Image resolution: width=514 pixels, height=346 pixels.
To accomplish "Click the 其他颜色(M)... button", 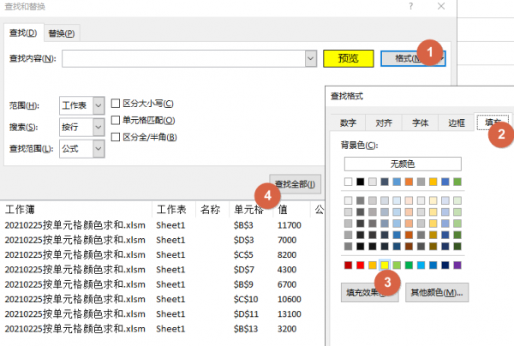I will pyautogui.click(x=437, y=293).
